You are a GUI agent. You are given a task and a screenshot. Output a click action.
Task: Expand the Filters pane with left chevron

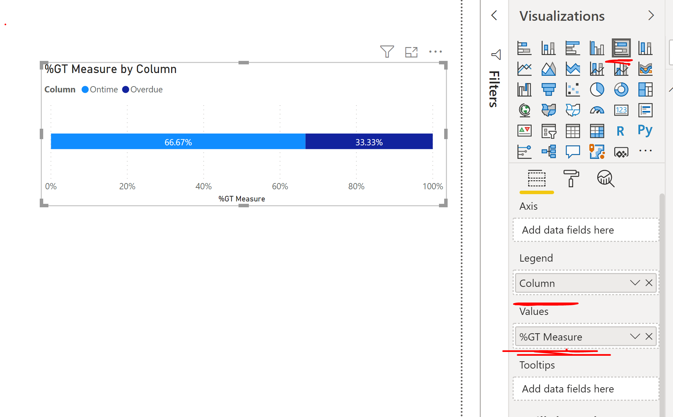click(x=494, y=15)
